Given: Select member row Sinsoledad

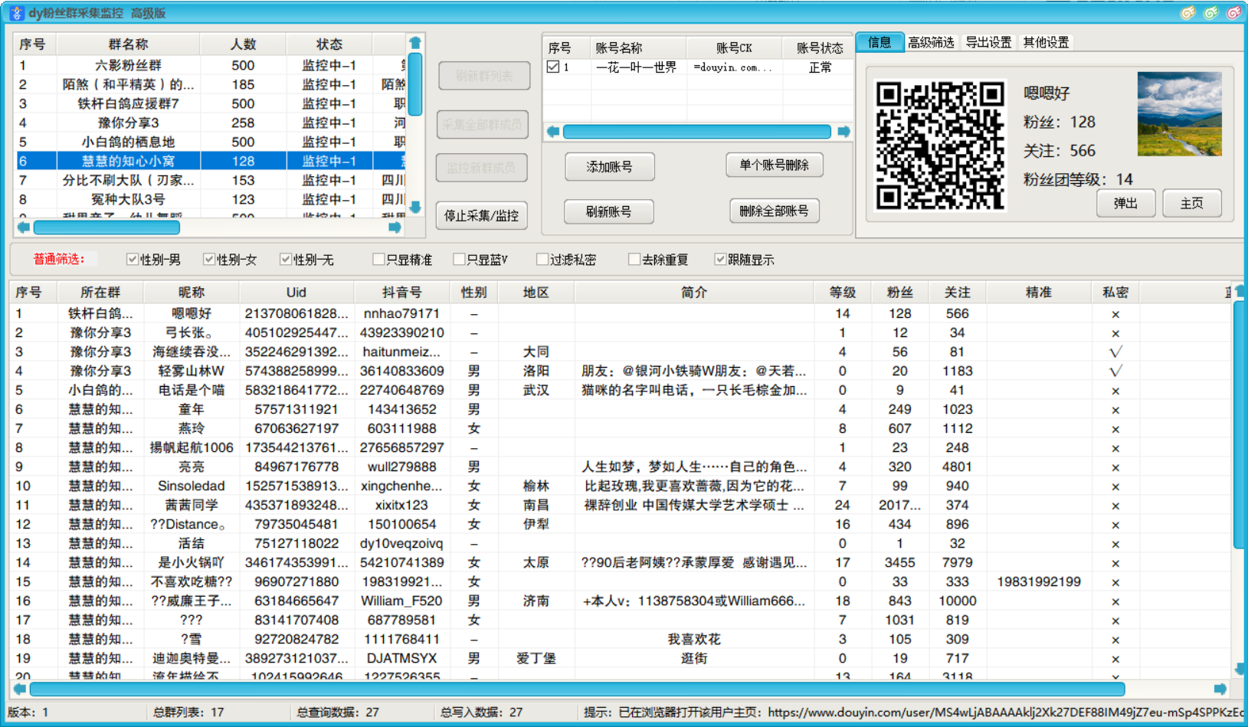Looking at the screenshot, I should pyautogui.click(x=621, y=486).
